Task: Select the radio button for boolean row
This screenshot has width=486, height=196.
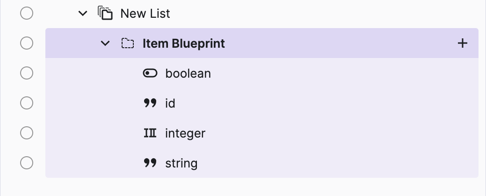Action: 27,73
